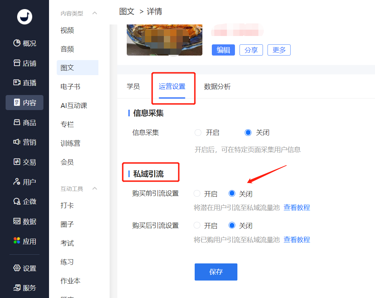
Task: Select the Live (直播) camera icon
Action: click(x=17, y=83)
